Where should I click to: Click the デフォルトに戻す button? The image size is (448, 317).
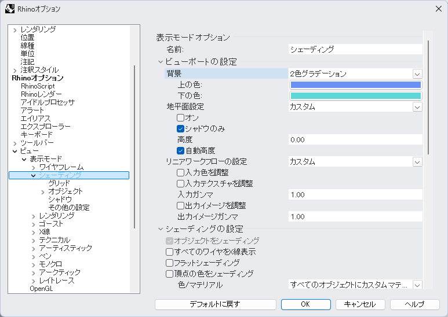(216, 304)
